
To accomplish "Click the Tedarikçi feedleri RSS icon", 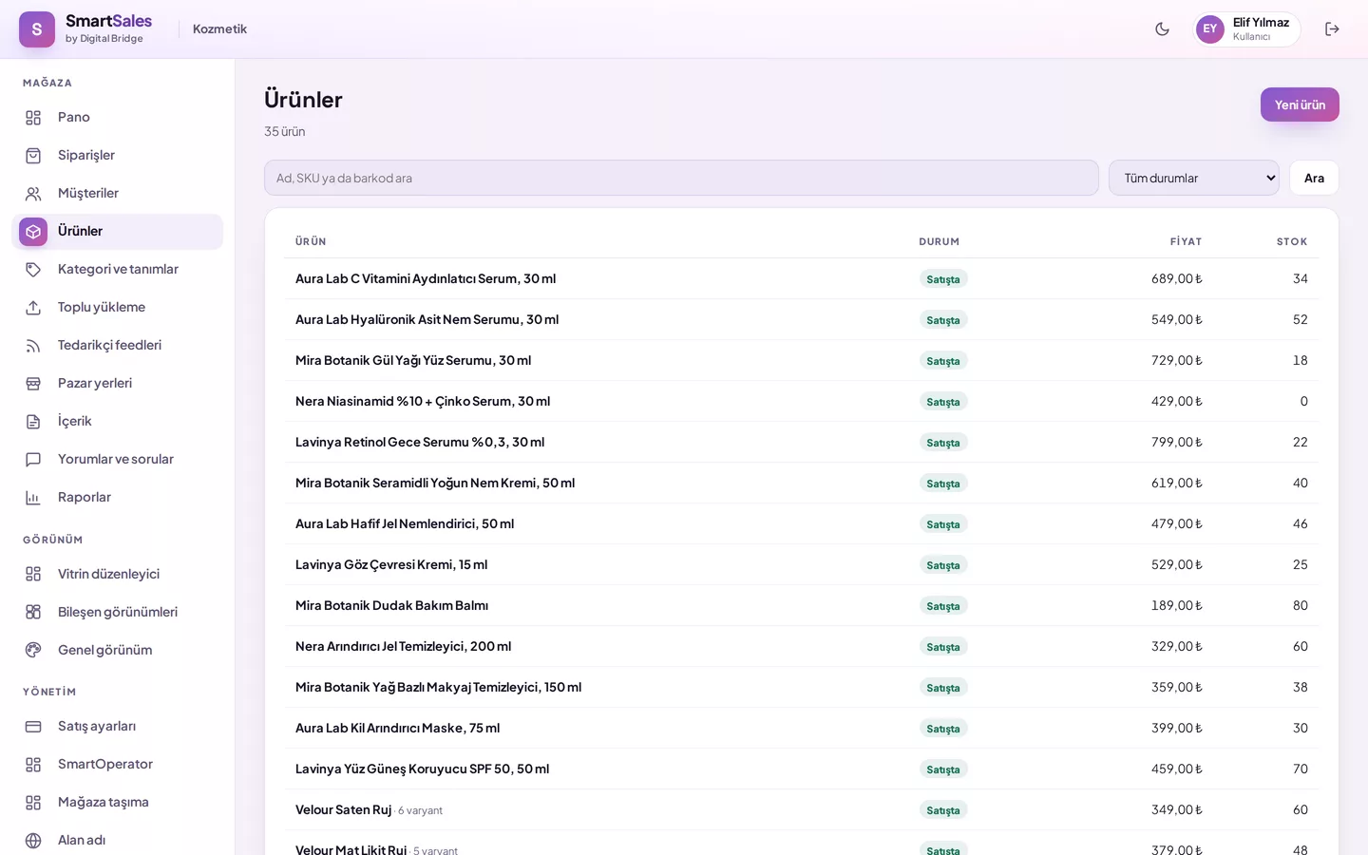I will pyautogui.click(x=33, y=346).
